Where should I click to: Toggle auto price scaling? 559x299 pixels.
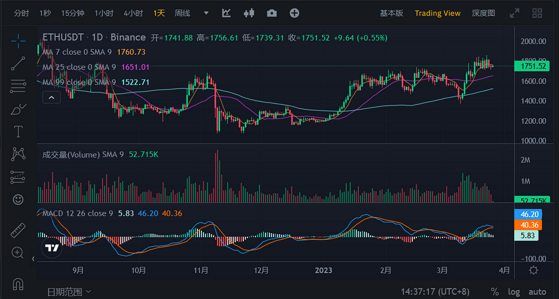(x=537, y=291)
